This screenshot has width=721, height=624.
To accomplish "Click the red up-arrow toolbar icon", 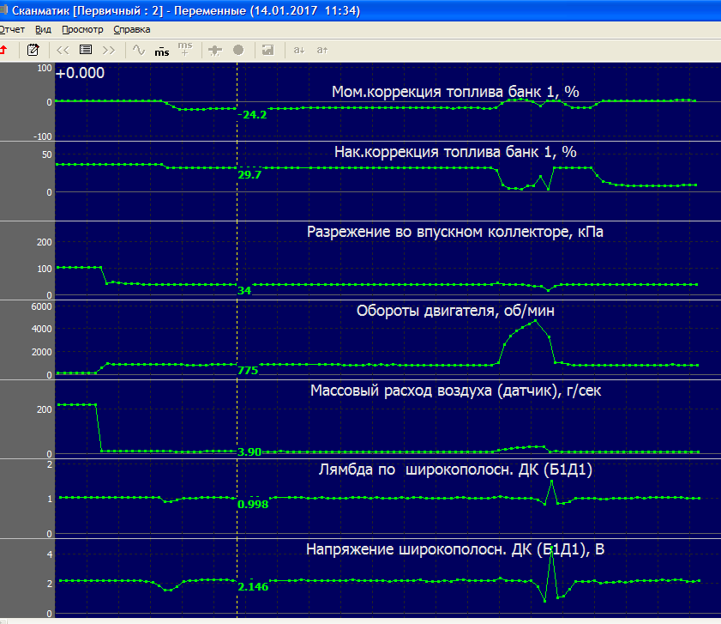I will pos(4,50).
